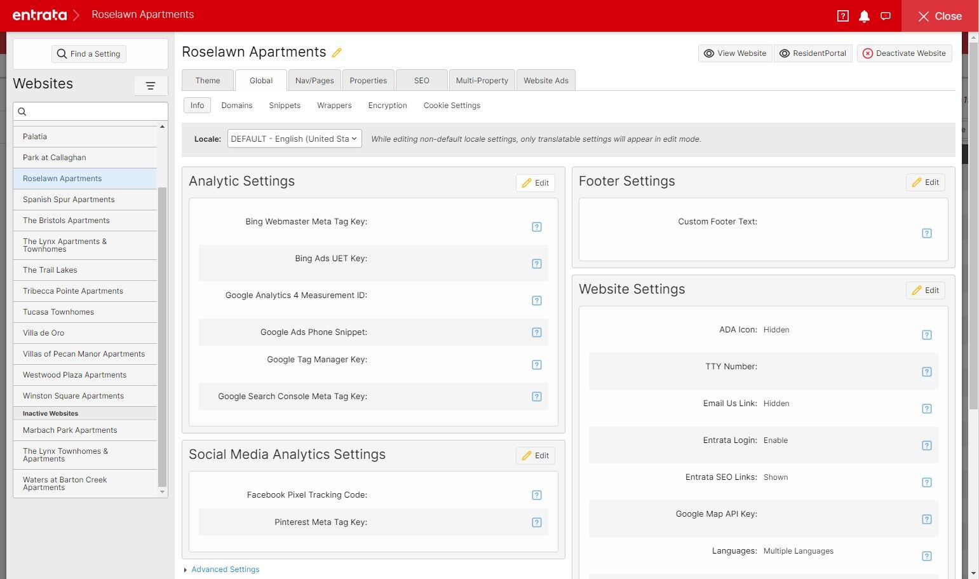Click the help question mark icon in header

(x=843, y=17)
